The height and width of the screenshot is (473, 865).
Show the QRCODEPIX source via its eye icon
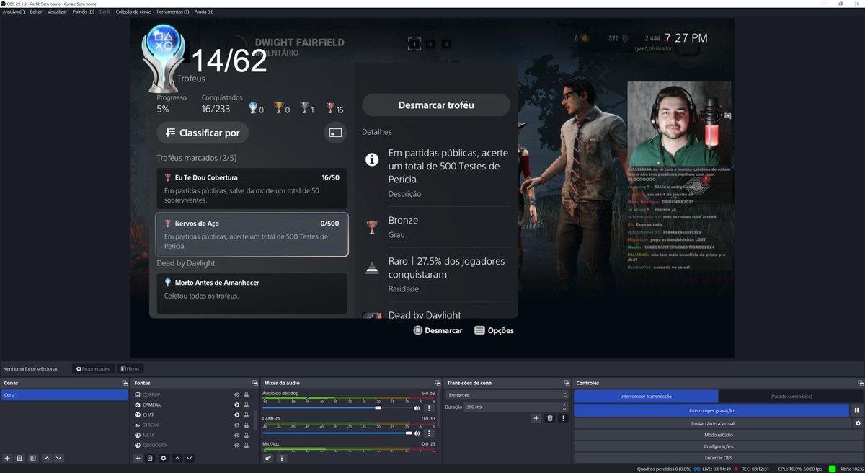point(236,446)
